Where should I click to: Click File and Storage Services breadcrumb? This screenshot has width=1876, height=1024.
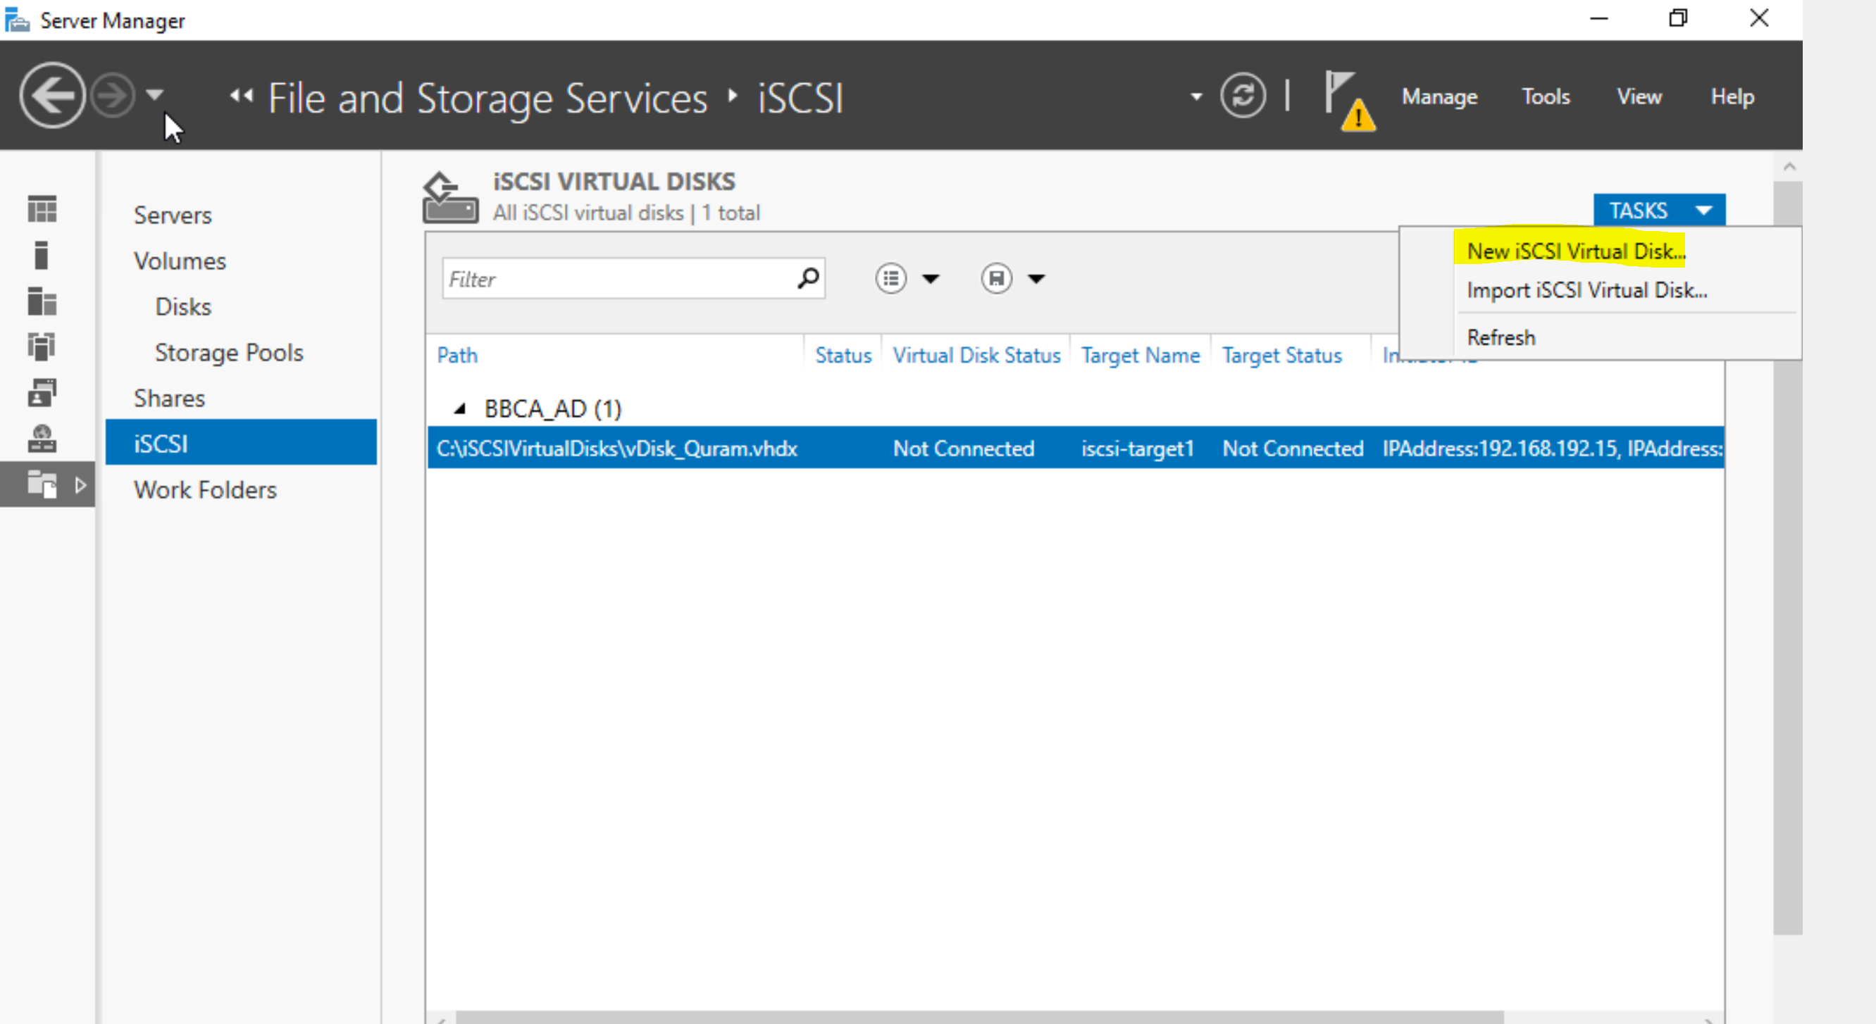tap(487, 99)
